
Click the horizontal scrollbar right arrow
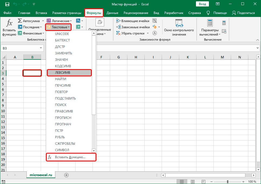(x=253, y=175)
